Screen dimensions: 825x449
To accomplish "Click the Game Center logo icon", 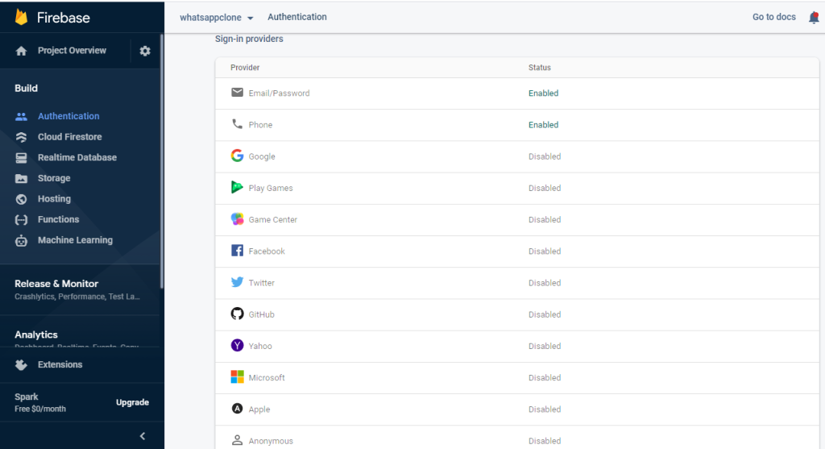I will 238,219.
